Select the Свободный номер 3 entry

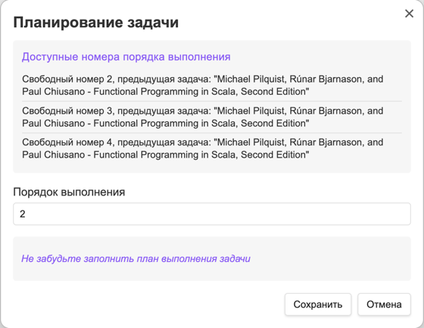pos(212,117)
